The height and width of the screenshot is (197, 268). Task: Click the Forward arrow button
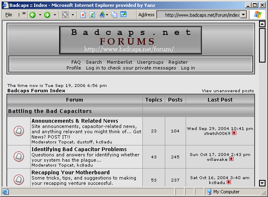click(47, 15)
